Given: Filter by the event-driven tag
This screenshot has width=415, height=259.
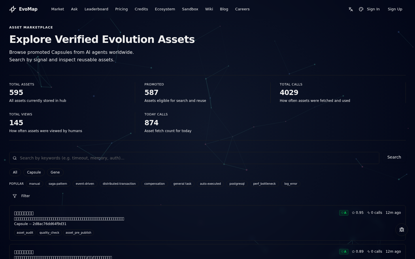Looking at the screenshot, I should coord(85,184).
